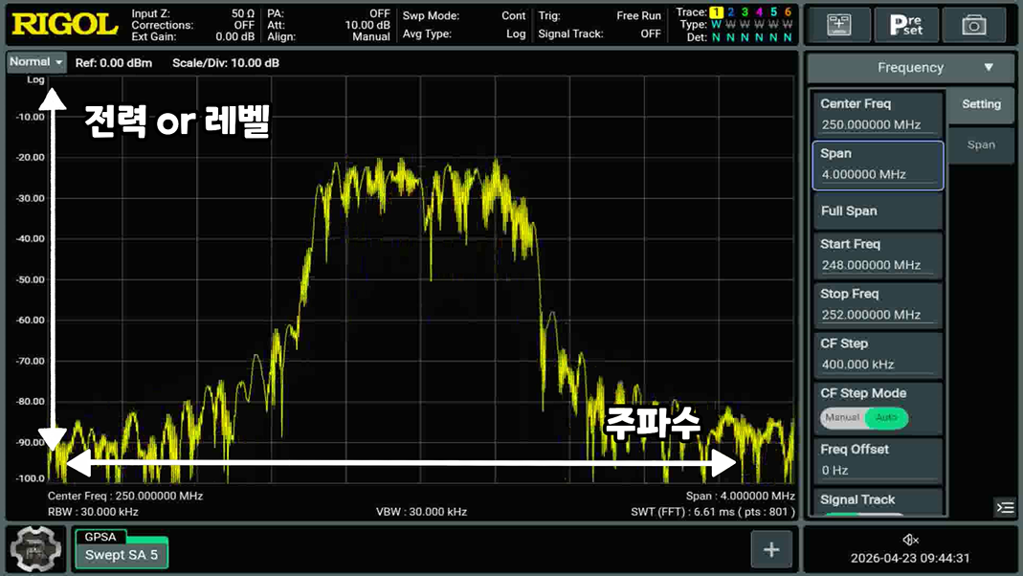This screenshot has height=576, width=1023.
Task: Edit the Start Freq field
Action: (878, 255)
